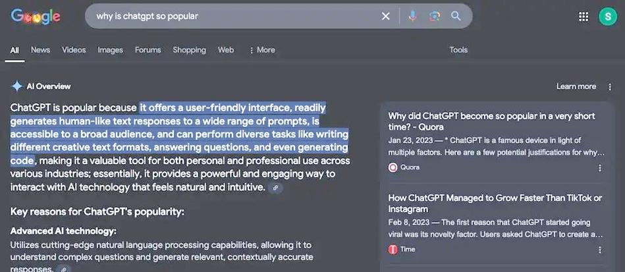Image resolution: width=625 pixels, height=272 pixels.
Task: Start voice search with the microphone icon
Action: [x=412, y=16]
